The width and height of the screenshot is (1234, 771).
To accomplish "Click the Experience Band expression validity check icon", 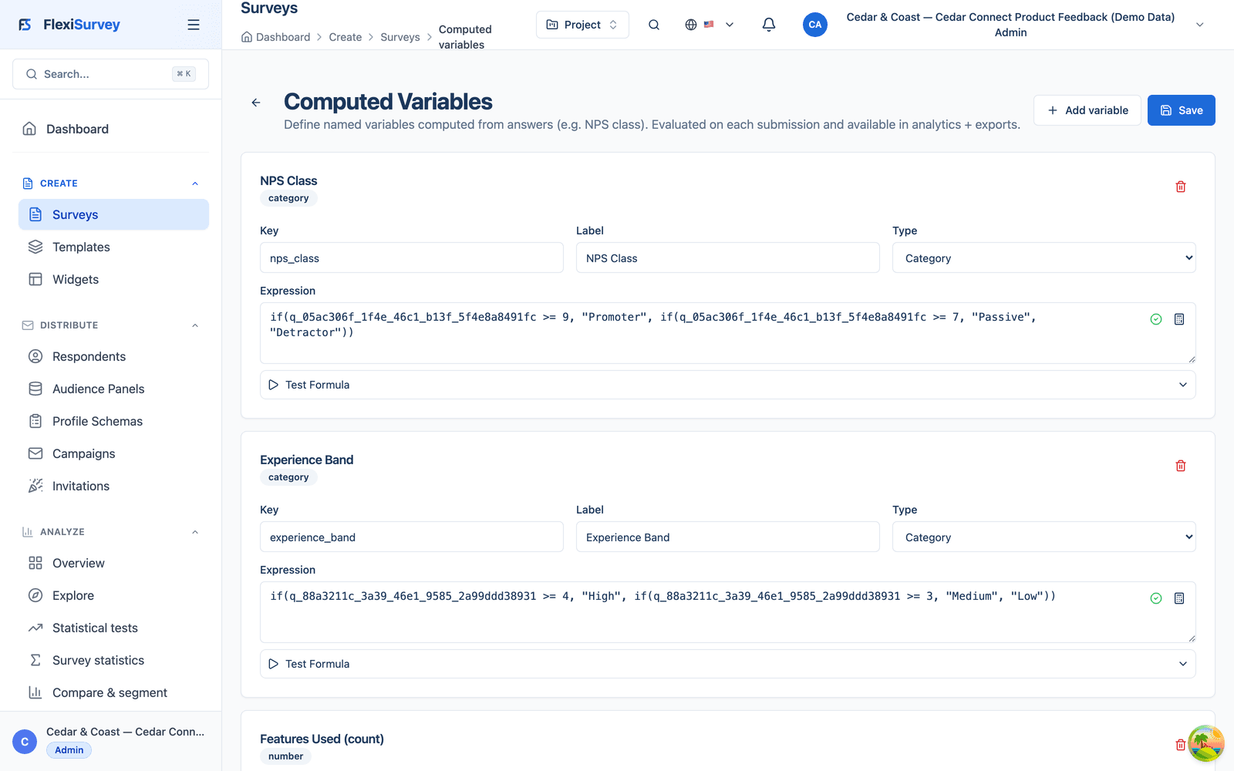I will (x=1156, y=598).
